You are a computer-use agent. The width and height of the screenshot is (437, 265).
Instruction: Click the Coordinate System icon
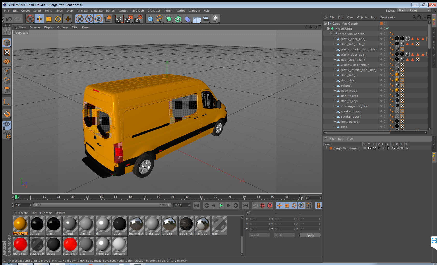point(108,19)
